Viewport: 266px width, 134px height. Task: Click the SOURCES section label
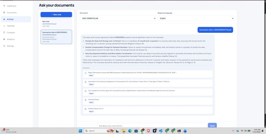[86, 68]
